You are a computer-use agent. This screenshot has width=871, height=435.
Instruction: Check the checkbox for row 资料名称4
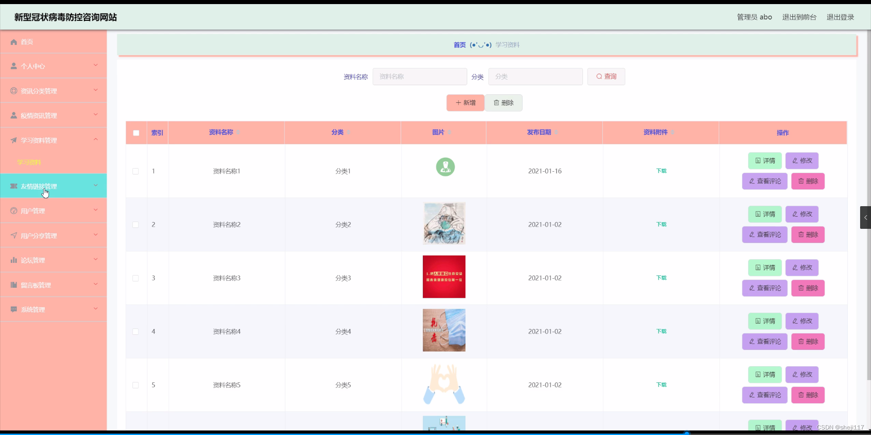pyautogui.click(x=136, y=332)
